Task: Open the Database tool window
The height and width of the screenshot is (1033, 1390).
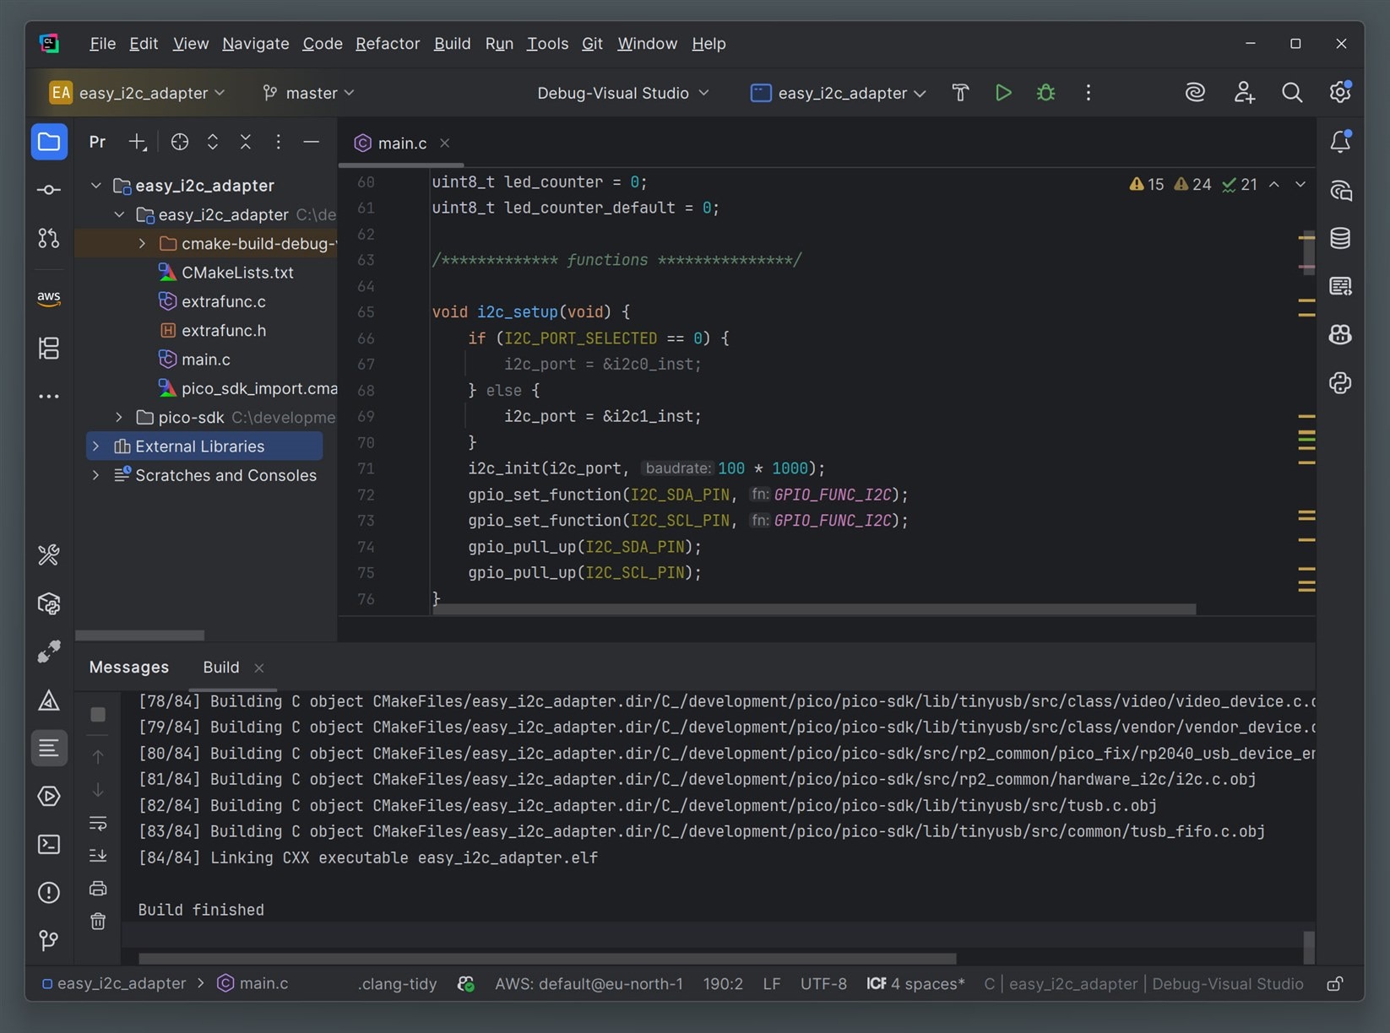Action: (1340, 239)
